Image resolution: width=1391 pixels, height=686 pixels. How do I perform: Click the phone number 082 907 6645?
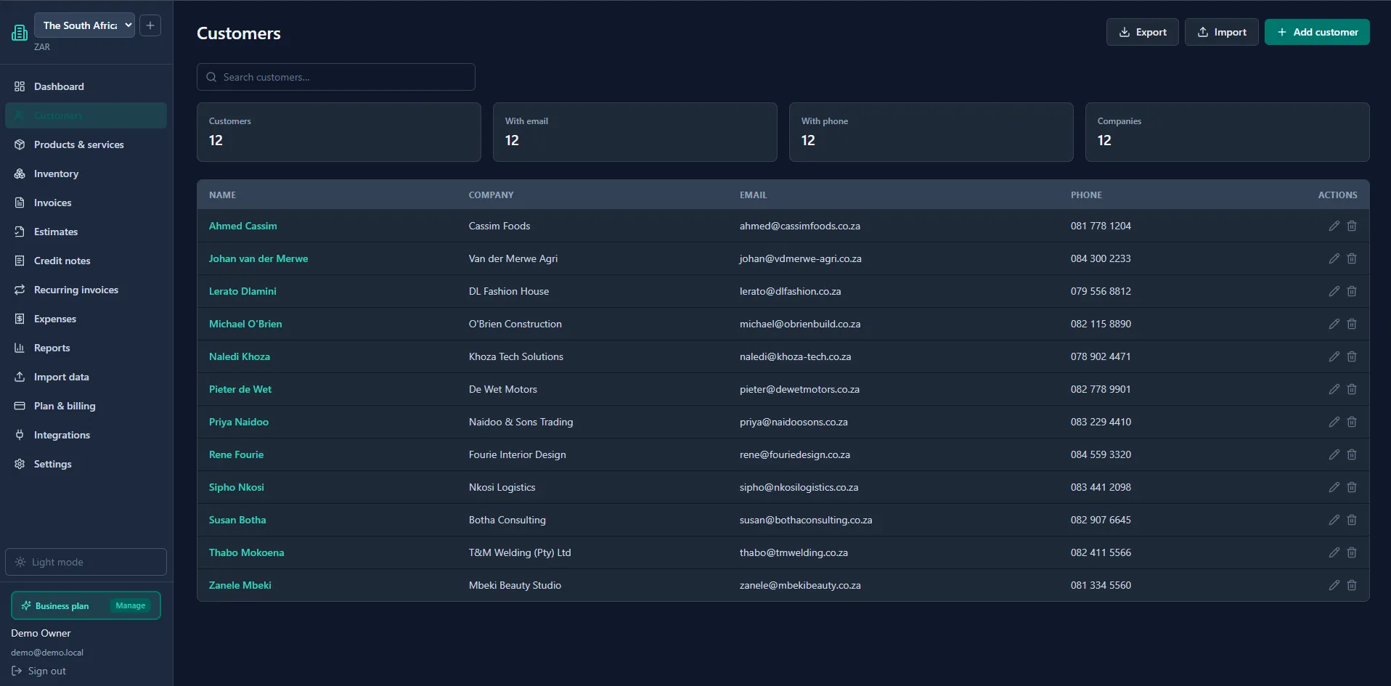click(1101, 520)
